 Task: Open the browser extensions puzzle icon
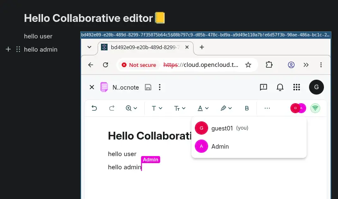click(269, 65)
